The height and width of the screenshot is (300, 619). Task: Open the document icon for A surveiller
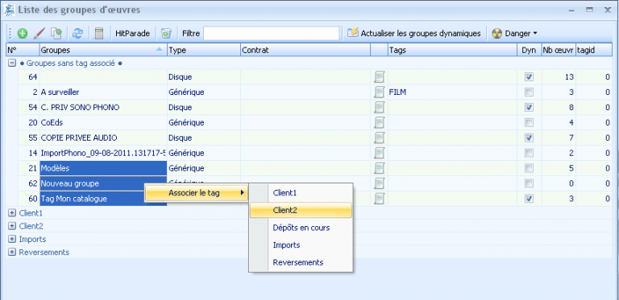pyautogui.click(x=379, y=92)
